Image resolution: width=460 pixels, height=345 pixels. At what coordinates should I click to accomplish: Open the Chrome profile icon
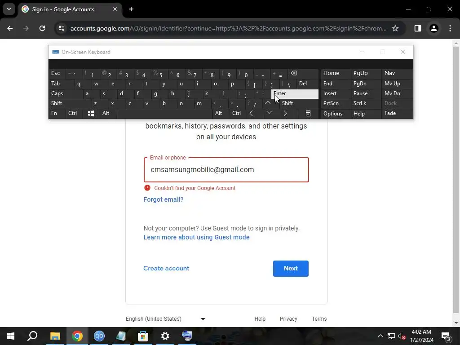point(433,28)
